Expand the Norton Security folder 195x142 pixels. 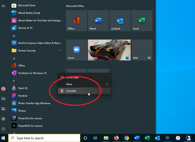(x=36, y=51)
